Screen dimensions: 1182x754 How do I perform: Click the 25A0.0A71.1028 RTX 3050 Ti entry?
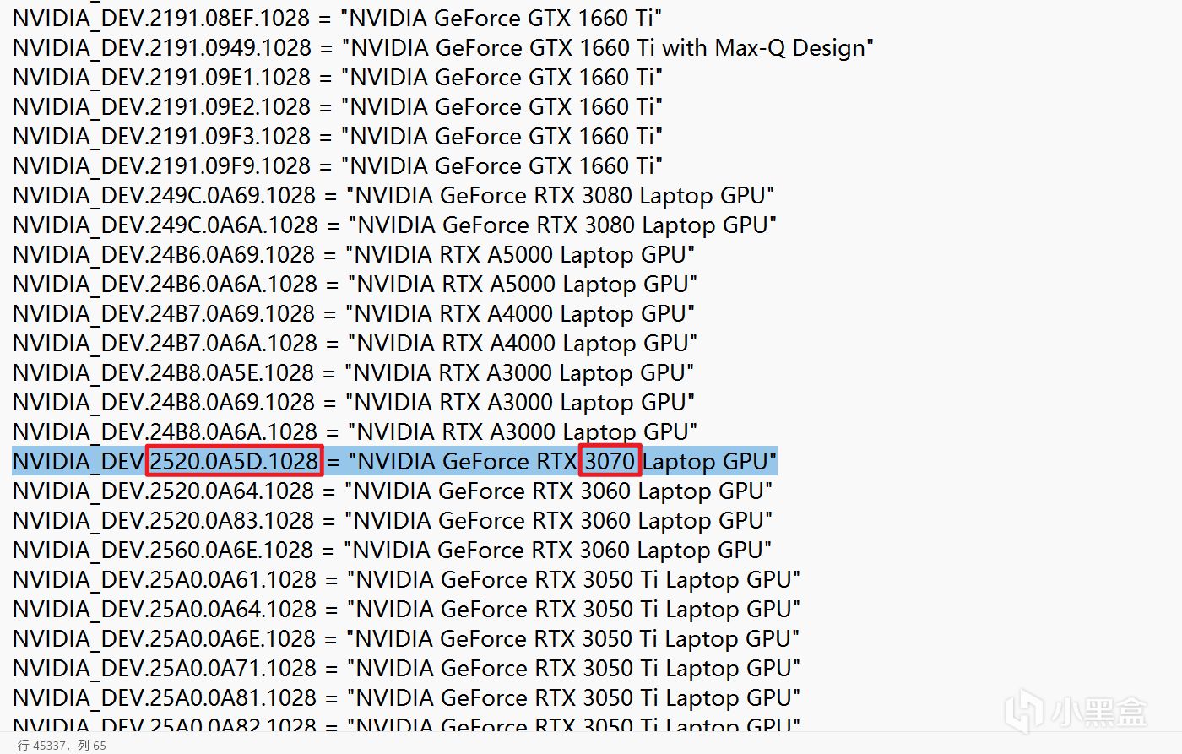(x=406, y=668)
